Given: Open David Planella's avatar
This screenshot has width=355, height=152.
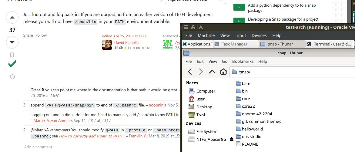Looking at the screenshot, I should [107, 45].
